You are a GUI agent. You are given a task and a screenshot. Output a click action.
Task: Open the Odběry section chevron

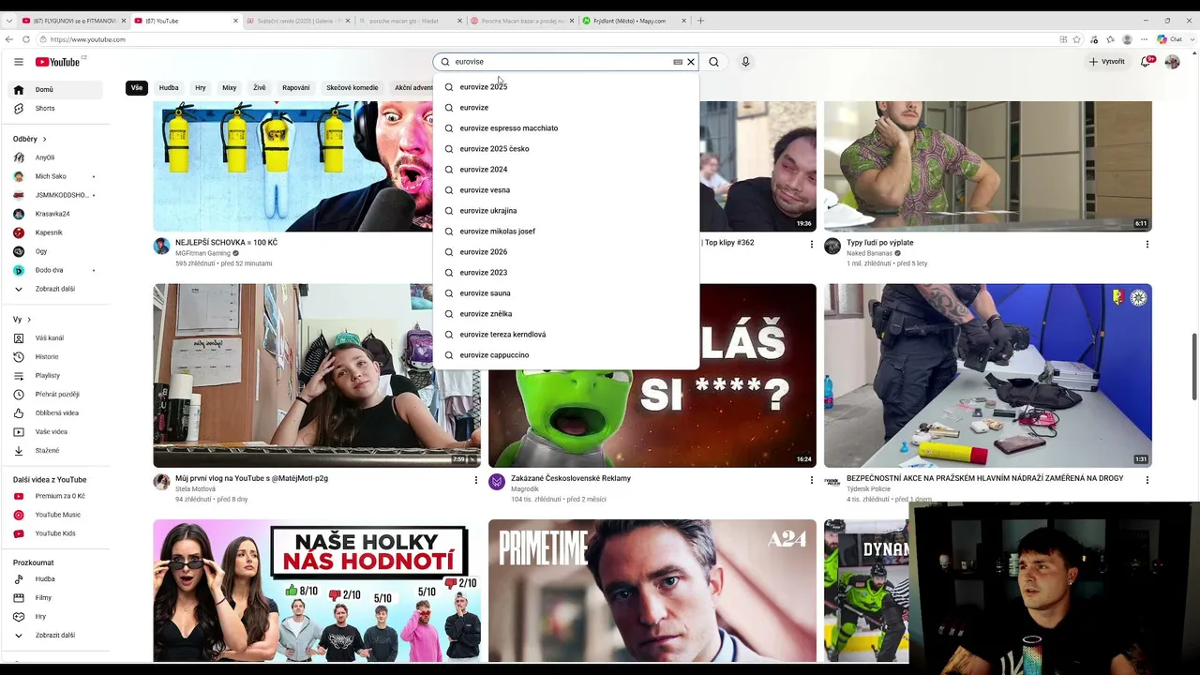point(44,140)
